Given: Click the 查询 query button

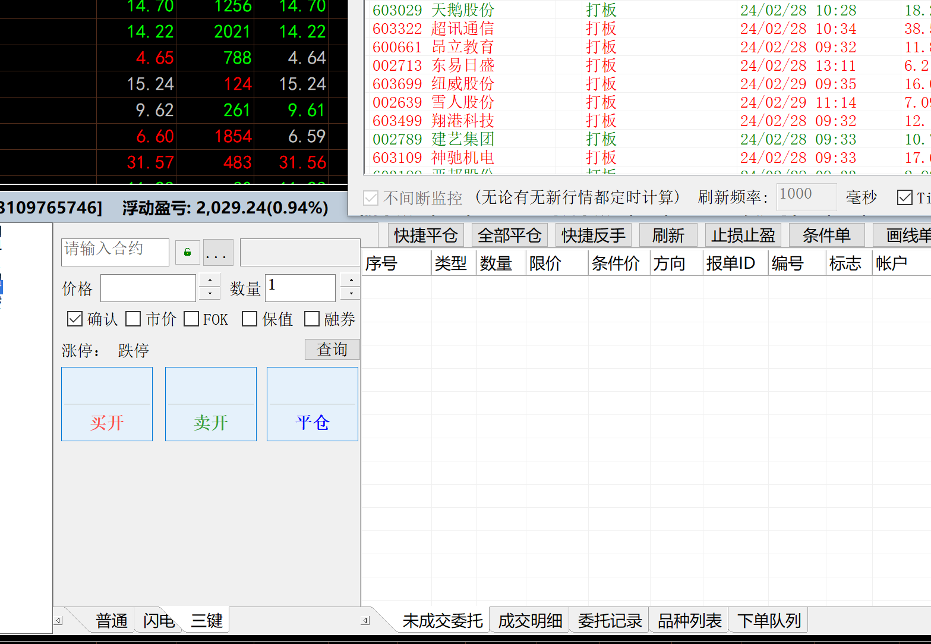Looking at the screenshot, I should pyautogui.click(x=332, y=349).
